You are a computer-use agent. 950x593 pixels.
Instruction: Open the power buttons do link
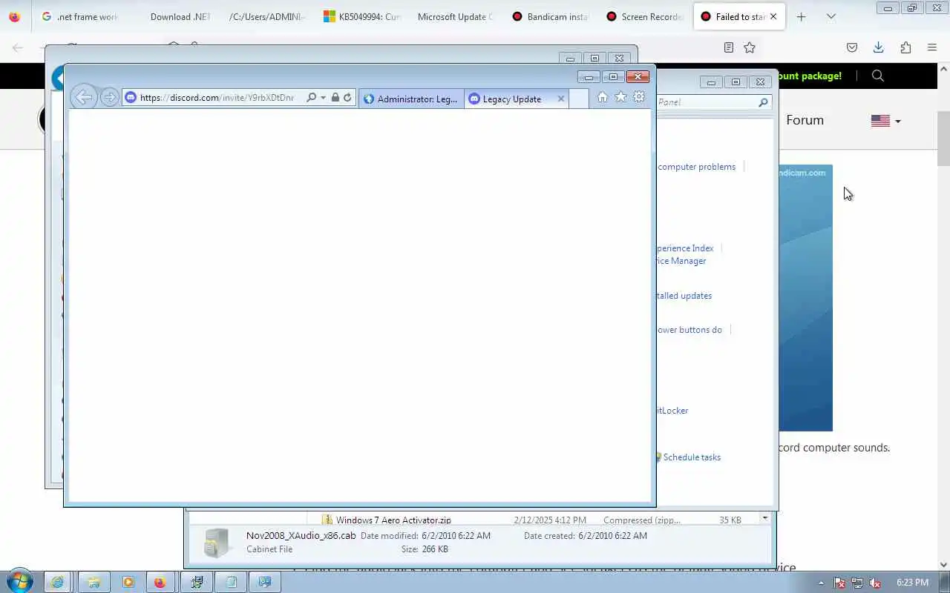tap(689, 330)
